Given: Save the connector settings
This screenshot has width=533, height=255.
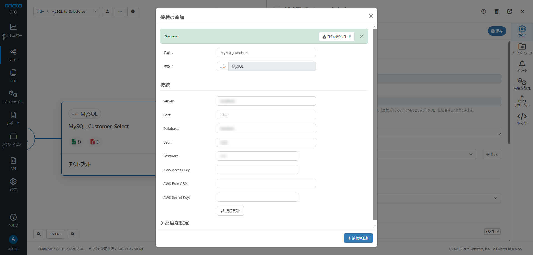Looking at the screenshot, I should click(497, 31).
